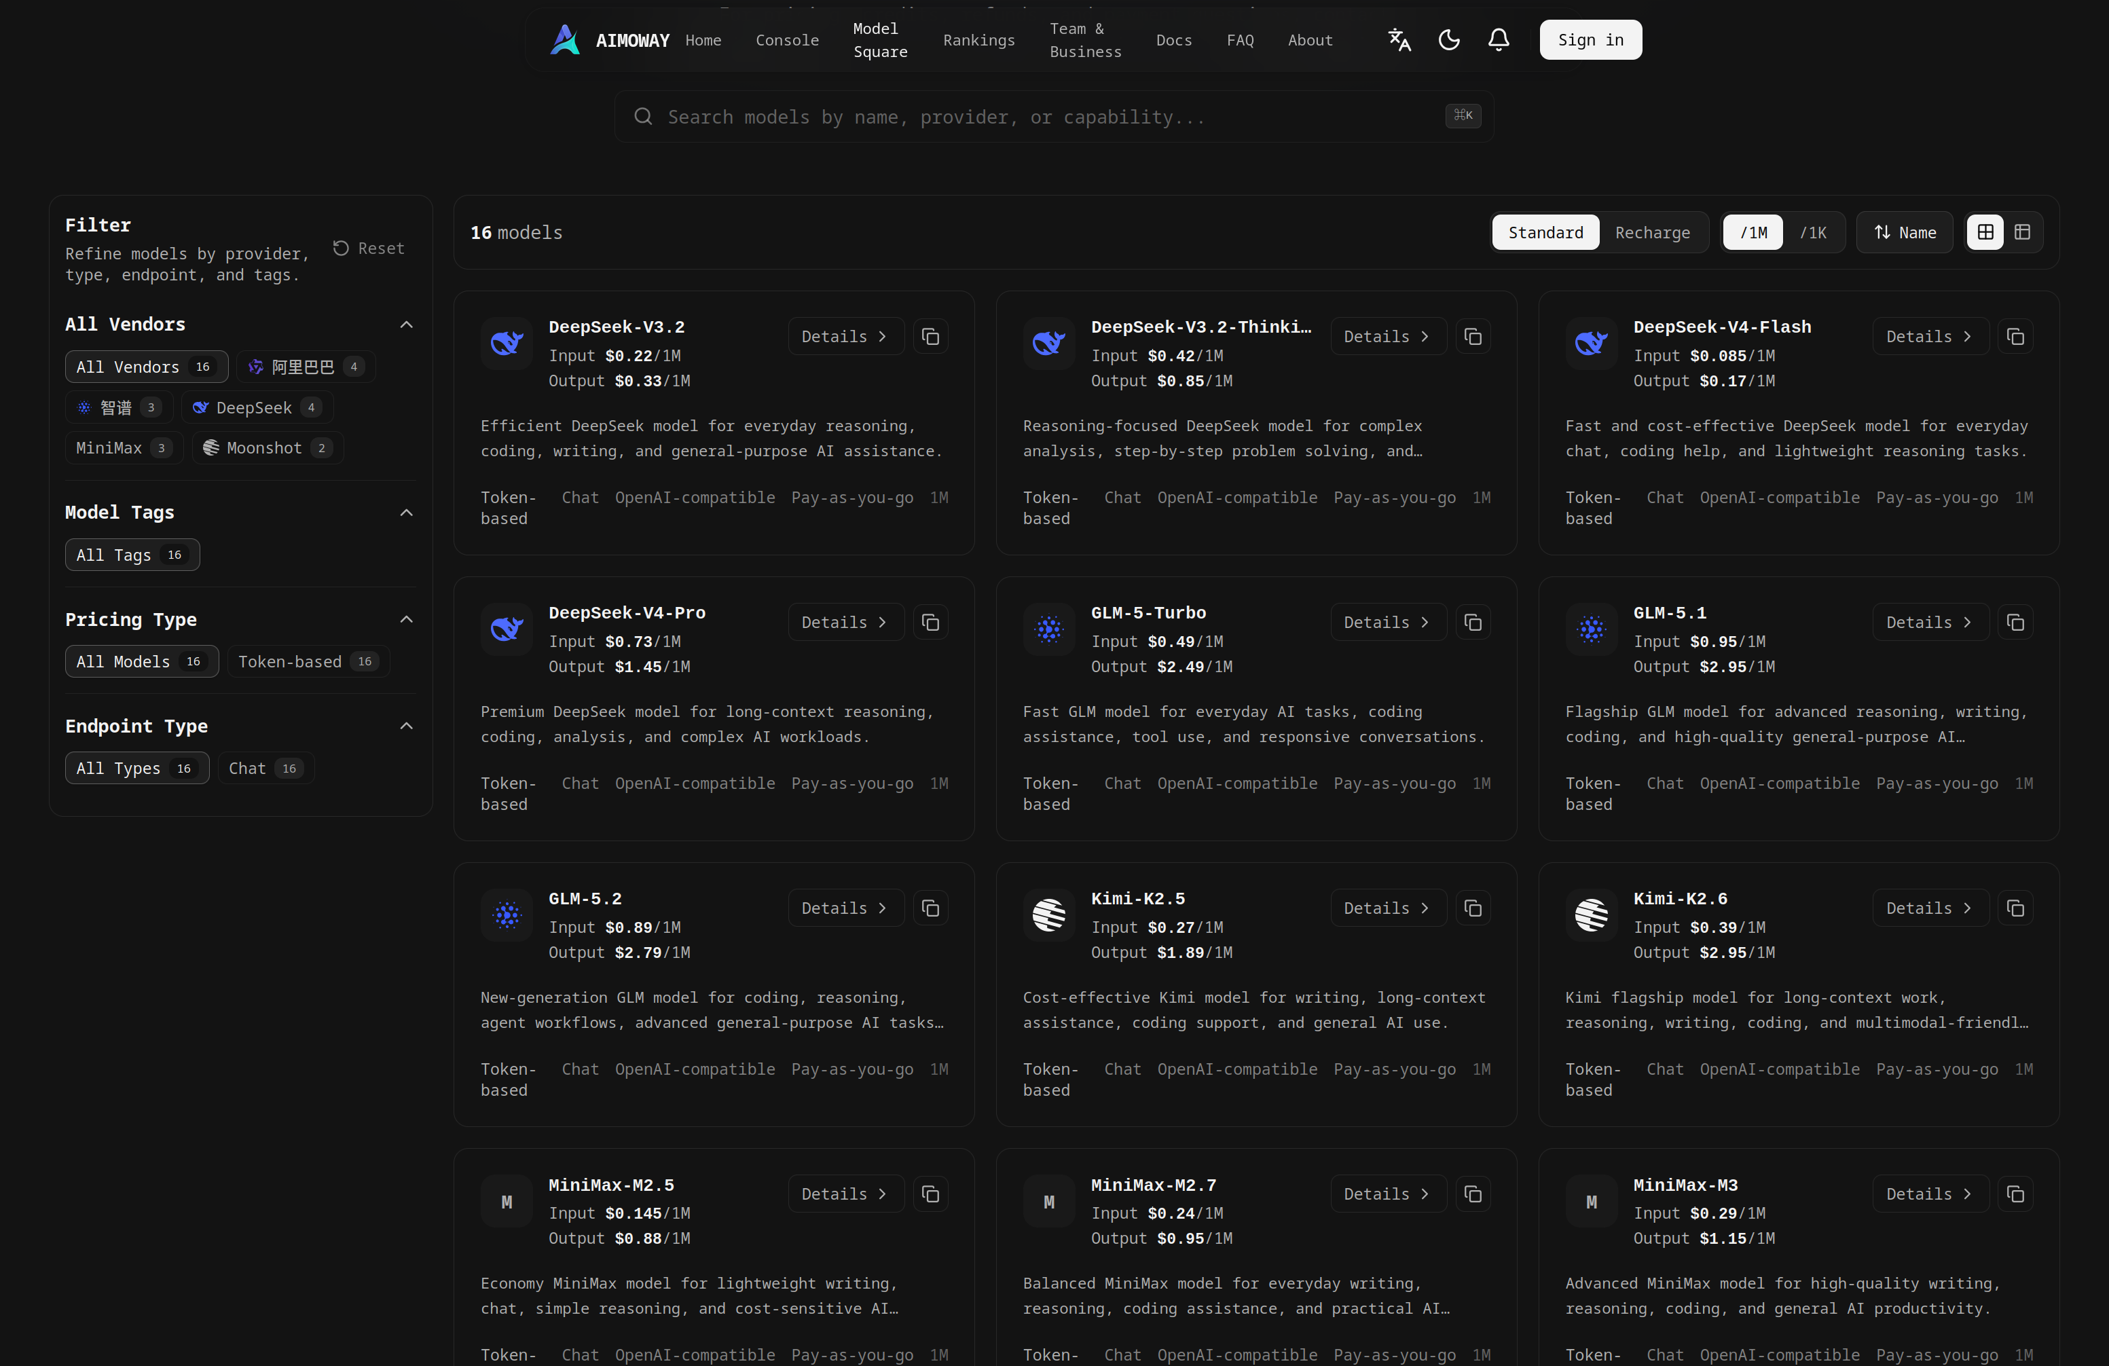Select All Tags chip
2109x1366 pixels.
pos(132,555)
